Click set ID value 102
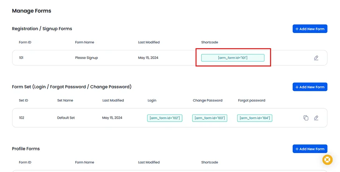This screenshot has height=172, width=340. pyautogui.click(x=21, y=118)
